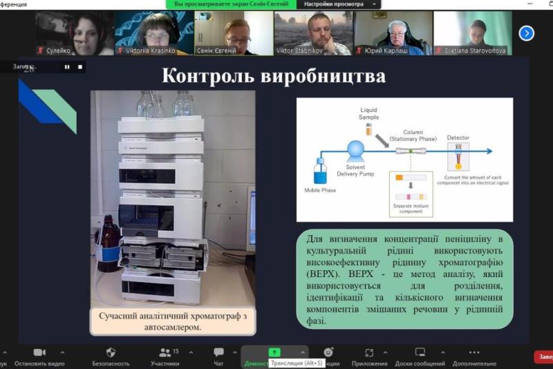
Task: Click the red End meeting button
Action: tap(544, 357)
